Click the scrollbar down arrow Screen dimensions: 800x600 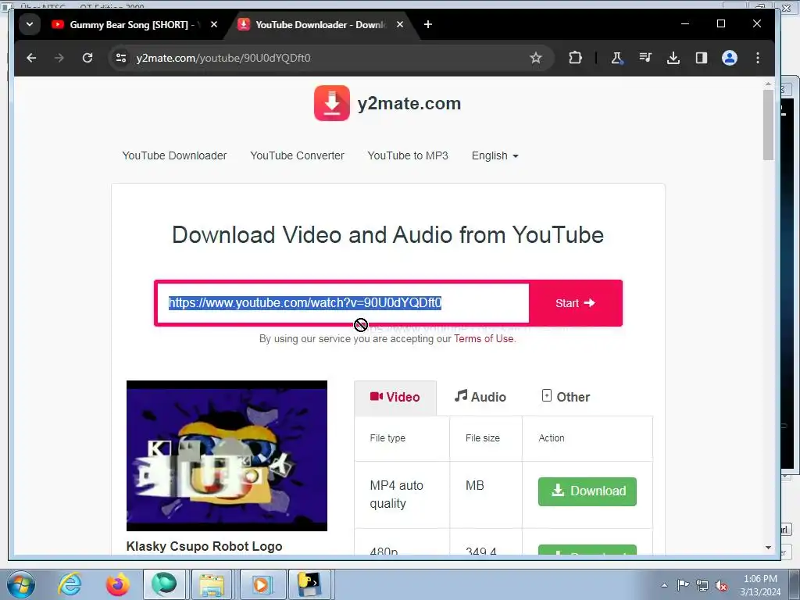769,548
